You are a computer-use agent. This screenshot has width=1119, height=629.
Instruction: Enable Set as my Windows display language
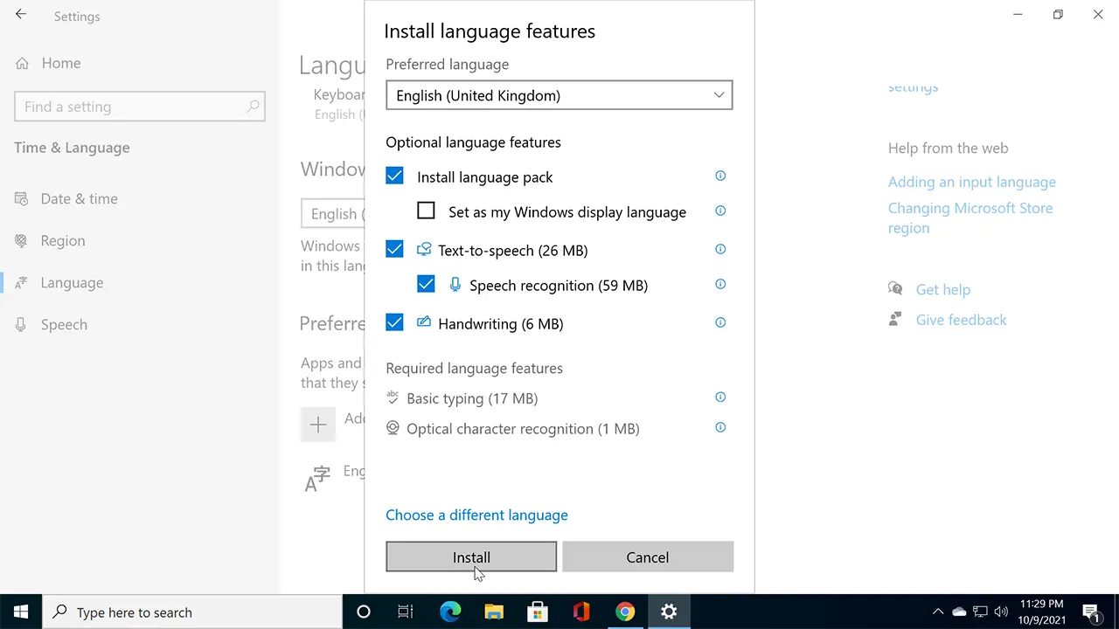426,210
